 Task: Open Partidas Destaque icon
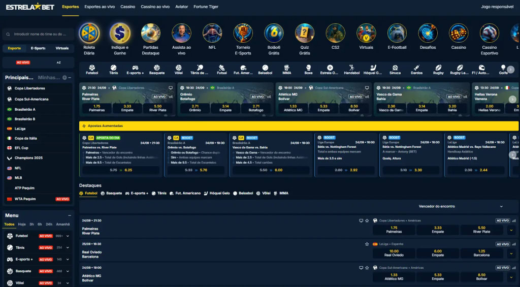[150, 33]
